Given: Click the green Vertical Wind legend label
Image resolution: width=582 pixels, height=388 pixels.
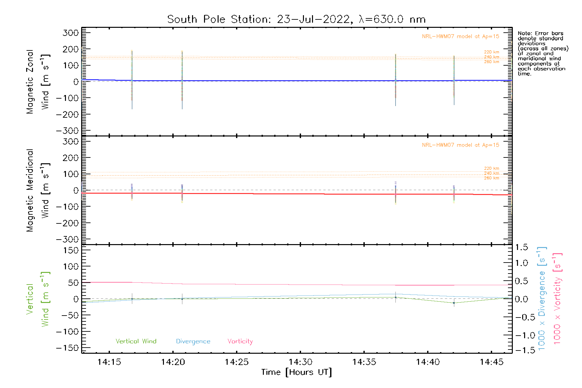Looking at the screenshot, I should (x=136, y=341).
